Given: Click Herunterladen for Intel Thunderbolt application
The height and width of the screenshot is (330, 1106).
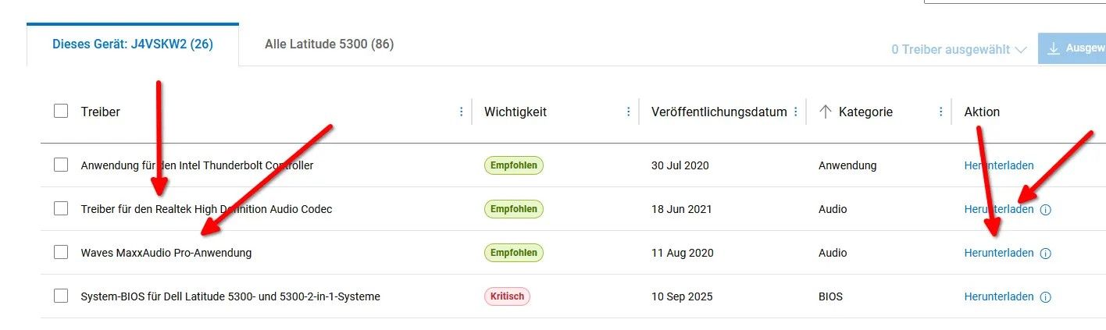Looking at the screenshot, I should (x=998, y=165).
